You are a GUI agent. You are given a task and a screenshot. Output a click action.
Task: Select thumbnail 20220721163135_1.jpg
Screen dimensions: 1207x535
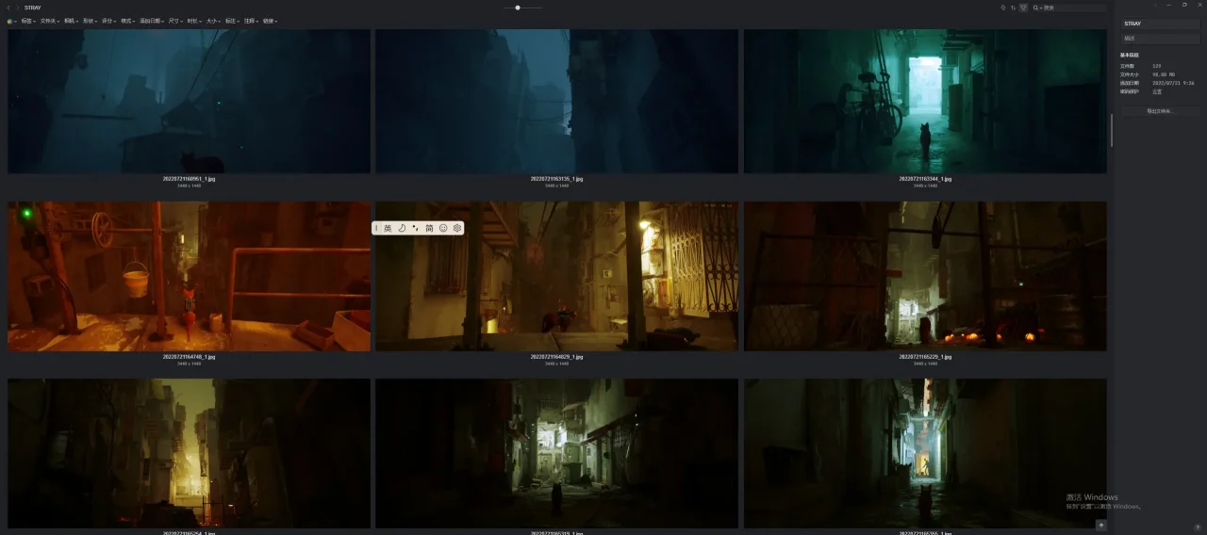(x=556, y=101)
